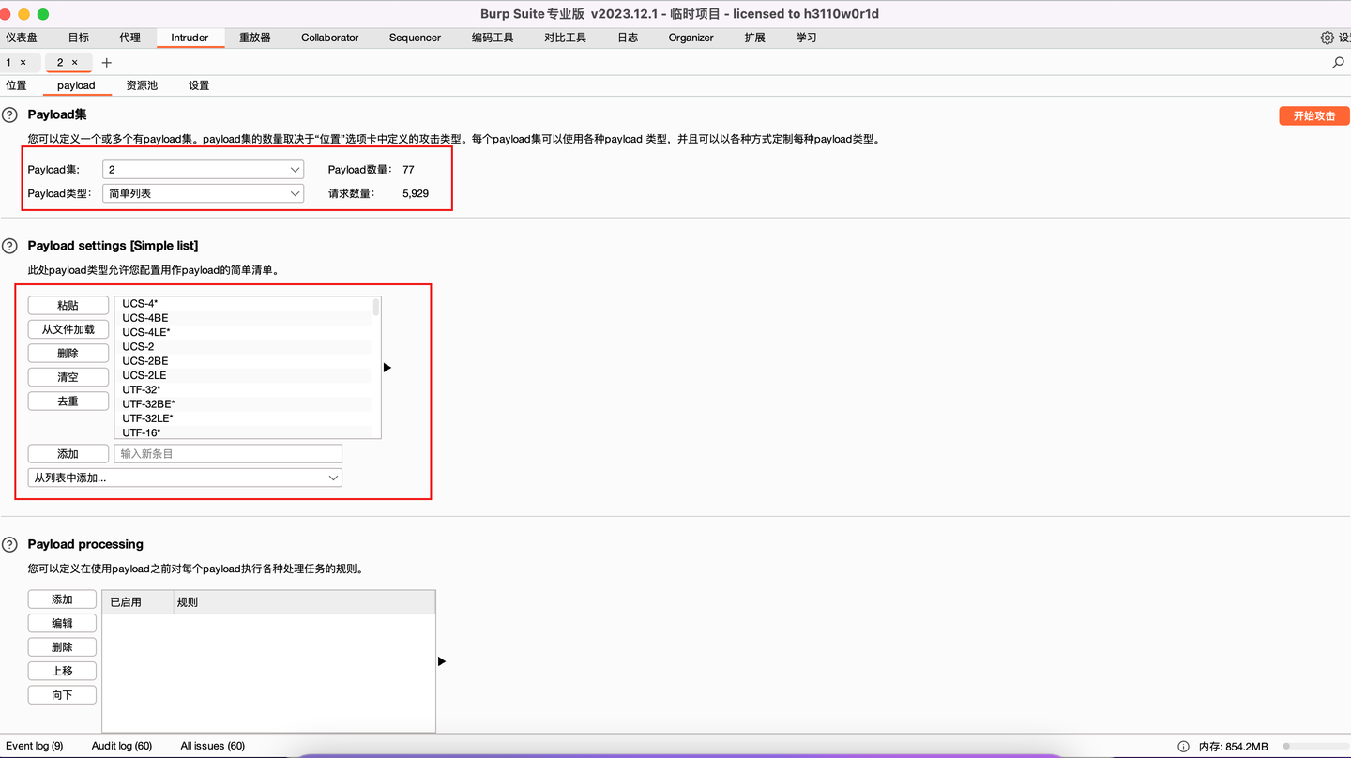The image size is (1351, 758).
Task: Launch the attack with 开始攻击 button
Action: pos(1313,115)
